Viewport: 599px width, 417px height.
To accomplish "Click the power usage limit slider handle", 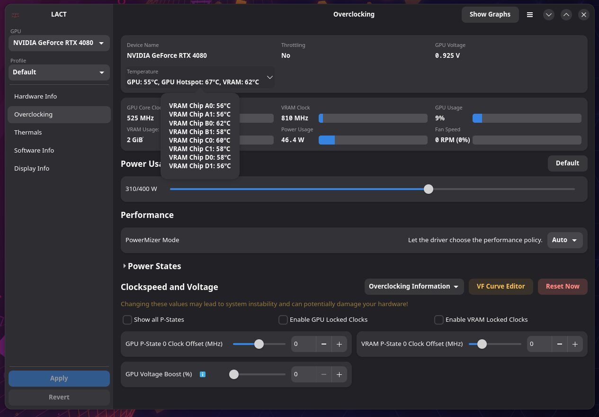I will [429, 189].
